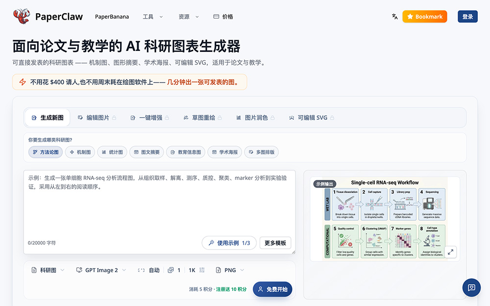Select the 草图重绘 tab
Viewport: 490px width, 306px height.
click(x=202, y=118)
